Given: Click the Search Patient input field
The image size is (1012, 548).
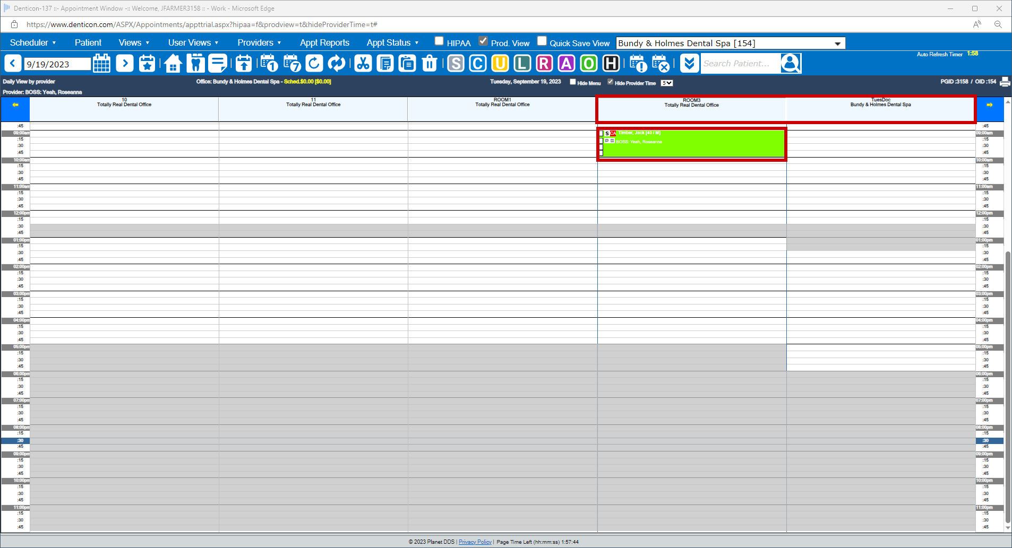Looking at the screenshot, I should pos(740,64).
